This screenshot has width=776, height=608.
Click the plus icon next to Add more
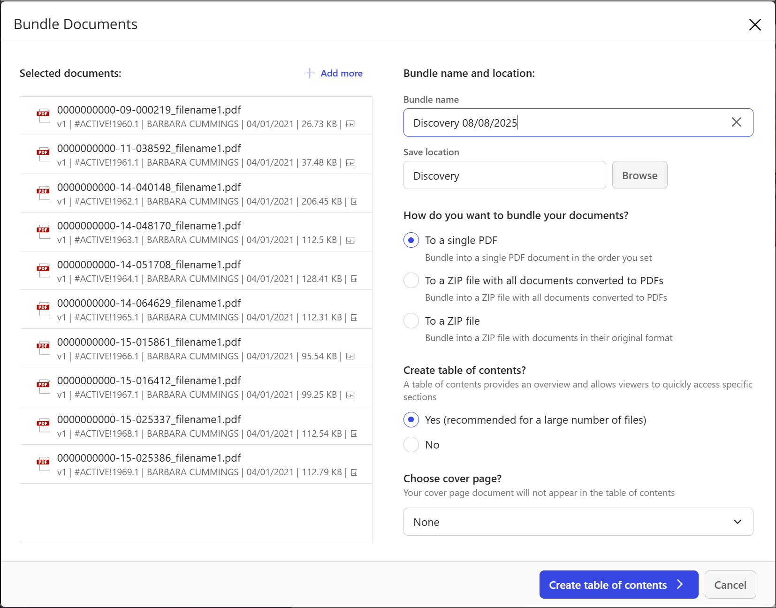coord(309,73)
